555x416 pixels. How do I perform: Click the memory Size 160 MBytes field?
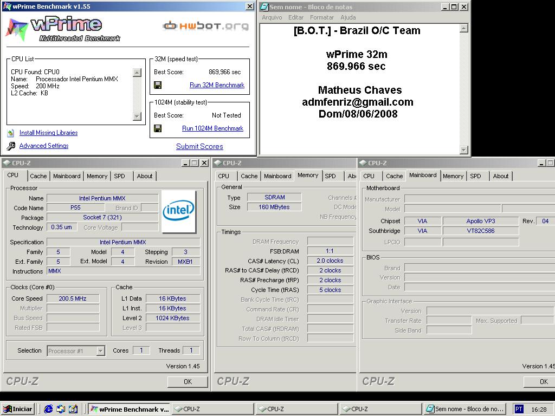coord(274,207)
